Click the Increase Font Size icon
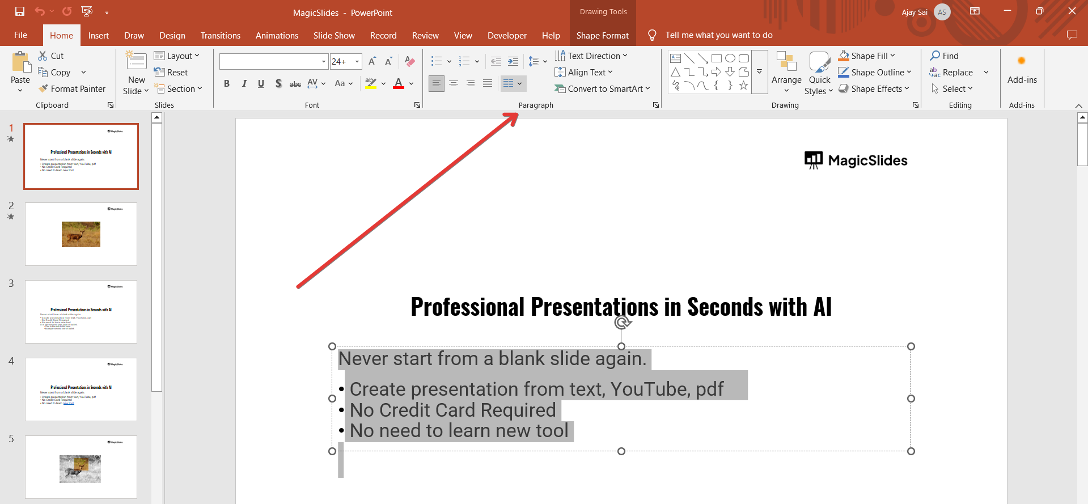1088x504 pixels. click(372, 61)
